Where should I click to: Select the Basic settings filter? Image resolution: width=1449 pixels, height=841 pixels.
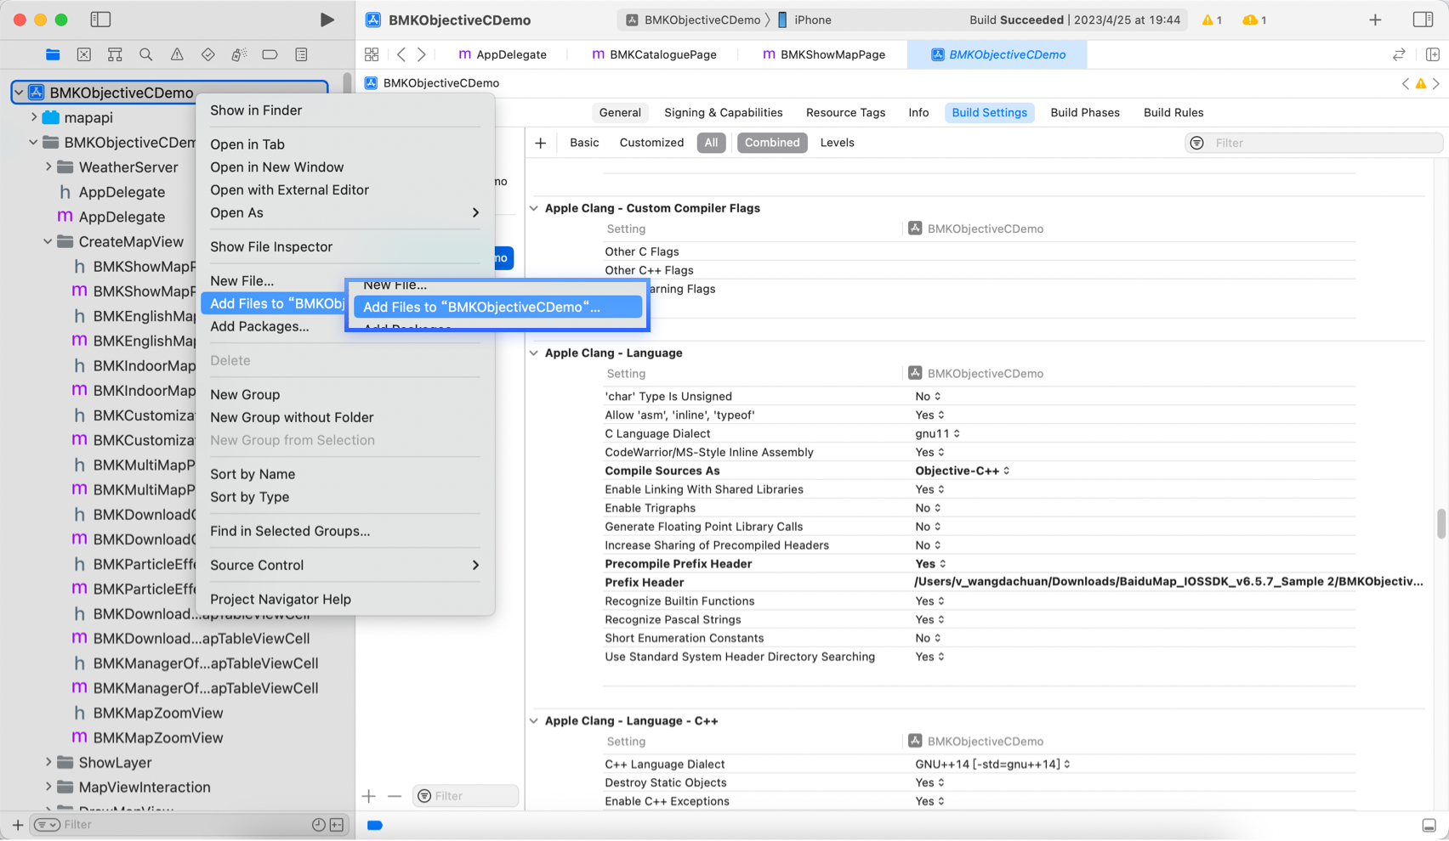584,143
